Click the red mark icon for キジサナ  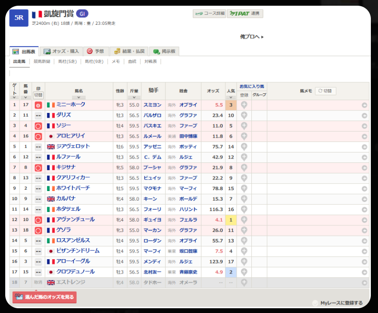(x=38, y=168)
